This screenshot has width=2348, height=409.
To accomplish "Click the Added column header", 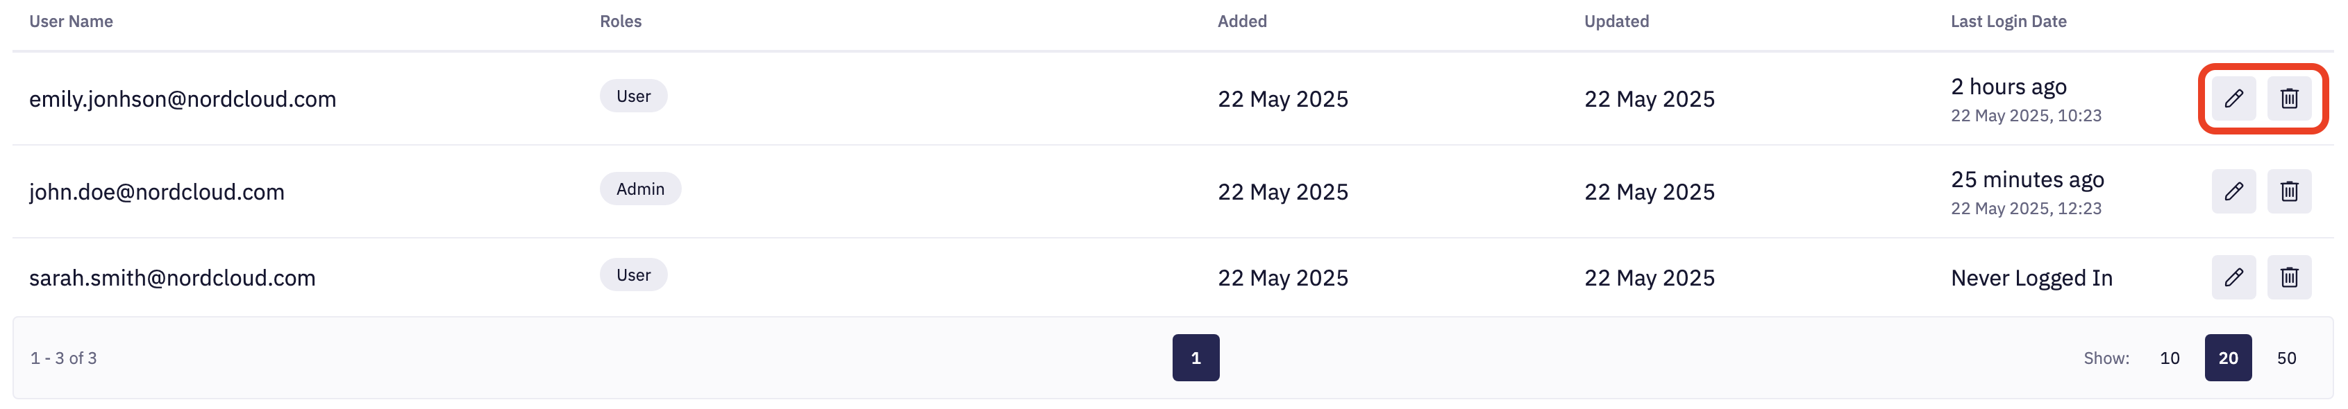I will coord(1242,21).
